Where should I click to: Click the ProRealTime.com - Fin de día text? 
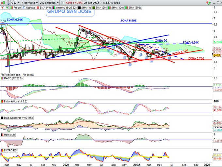pyautogui.click(x=17, y=75)
